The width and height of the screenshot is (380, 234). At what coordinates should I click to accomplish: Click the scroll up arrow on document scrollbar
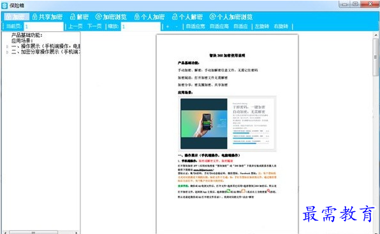pyautogui.click(x=376, y=35)
